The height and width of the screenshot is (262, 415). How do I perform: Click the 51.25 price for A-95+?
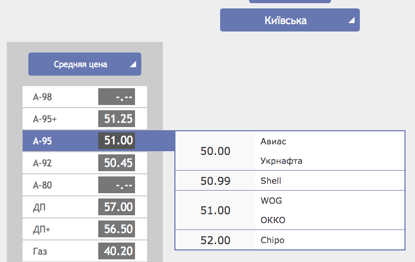point(118,119)
